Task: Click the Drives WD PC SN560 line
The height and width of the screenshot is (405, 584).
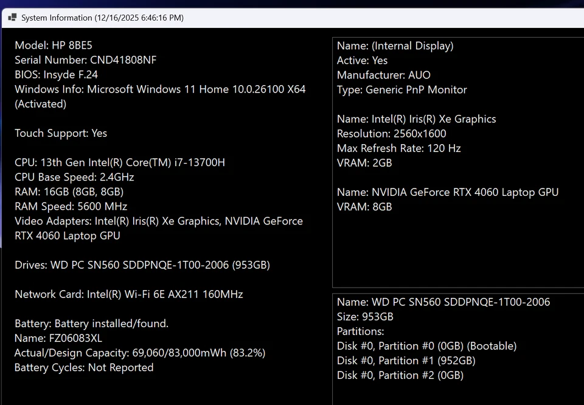Action: tap(142, 265)
